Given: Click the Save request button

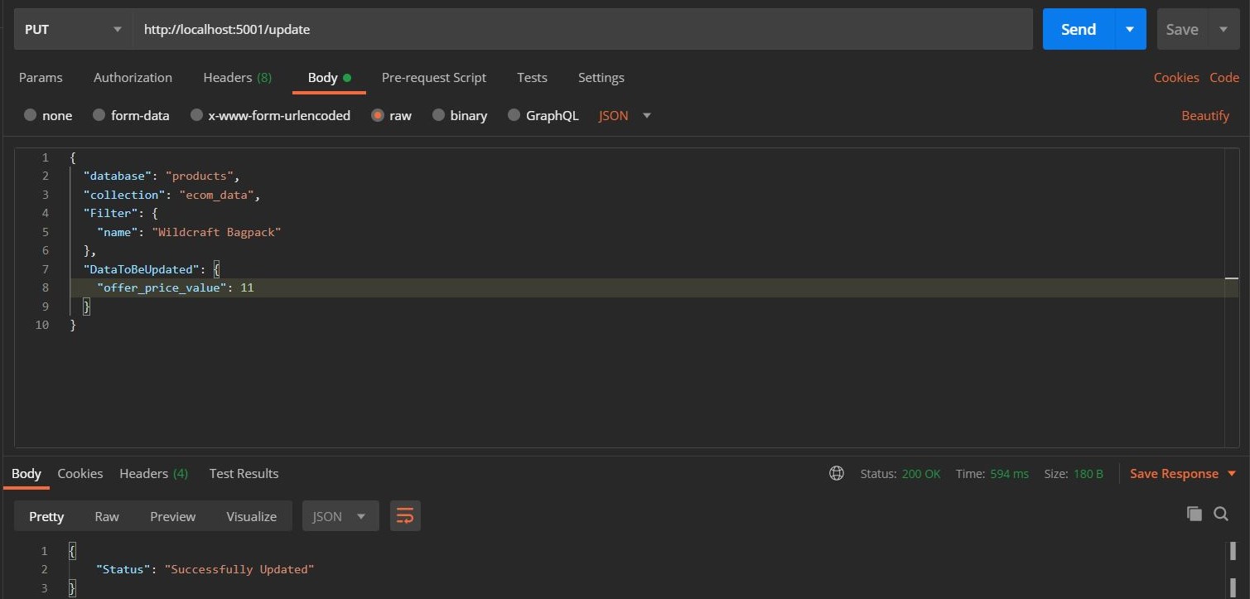Looking at the screenshot, I should [1182, 29].
